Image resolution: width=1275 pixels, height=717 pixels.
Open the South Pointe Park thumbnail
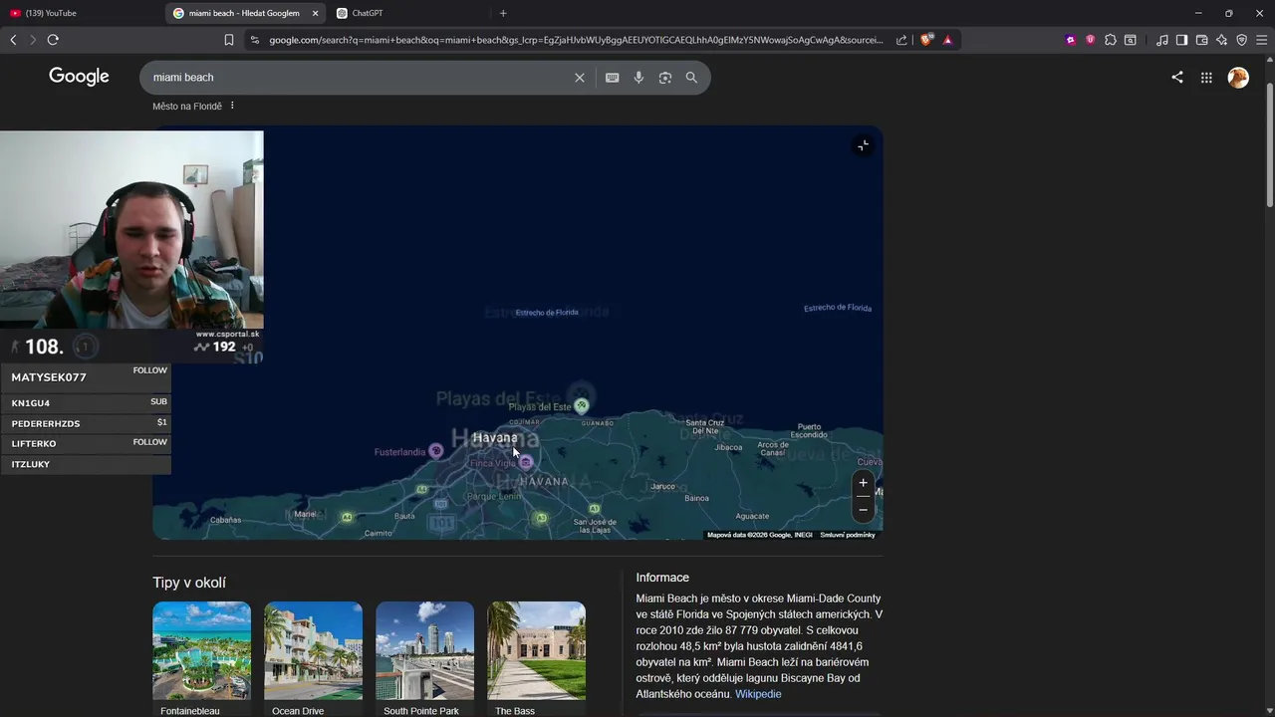coord(424,650)
